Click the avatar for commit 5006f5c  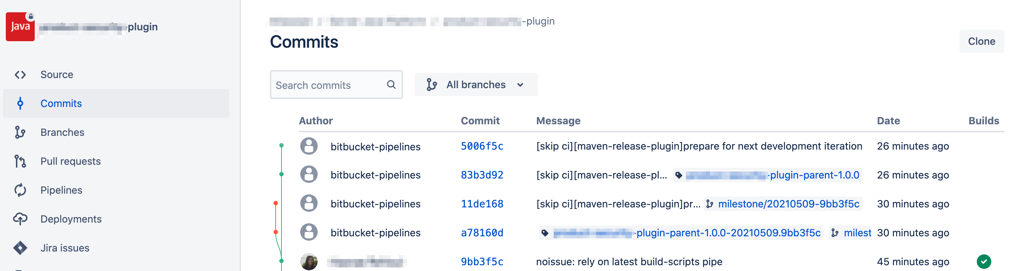click(x=309, y=146)
